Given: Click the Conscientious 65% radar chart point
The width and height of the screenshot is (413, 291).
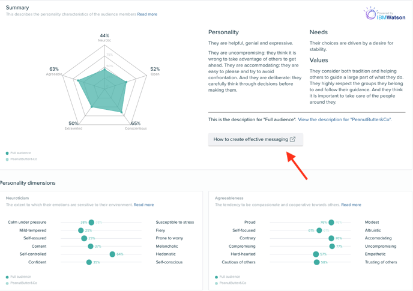Looking at the screenshot, I should click(x=121, y=112).
